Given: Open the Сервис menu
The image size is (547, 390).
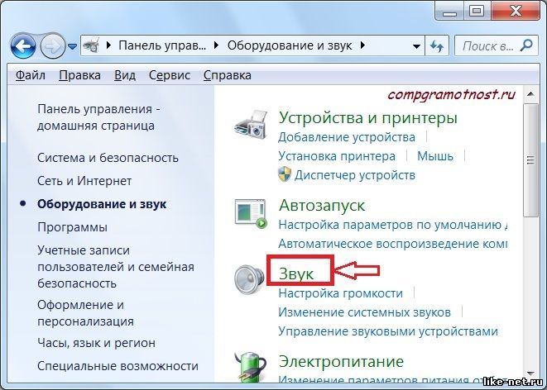Looking at the screenshot, I should [x=170, y=75].
